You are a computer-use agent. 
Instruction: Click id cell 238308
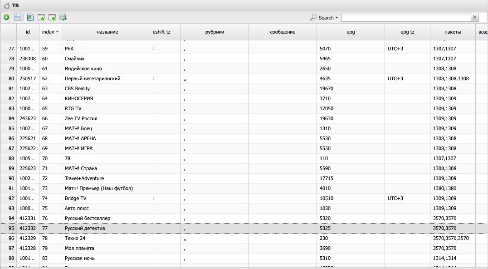point(27,59)
